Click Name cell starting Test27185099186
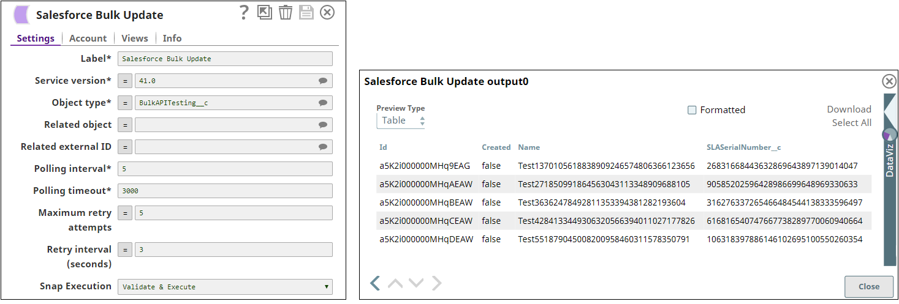The height and width of the screenshot is (304, 899). [604, 184]
